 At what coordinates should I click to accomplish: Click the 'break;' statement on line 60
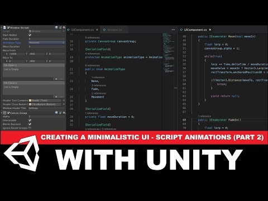point(222,84)
